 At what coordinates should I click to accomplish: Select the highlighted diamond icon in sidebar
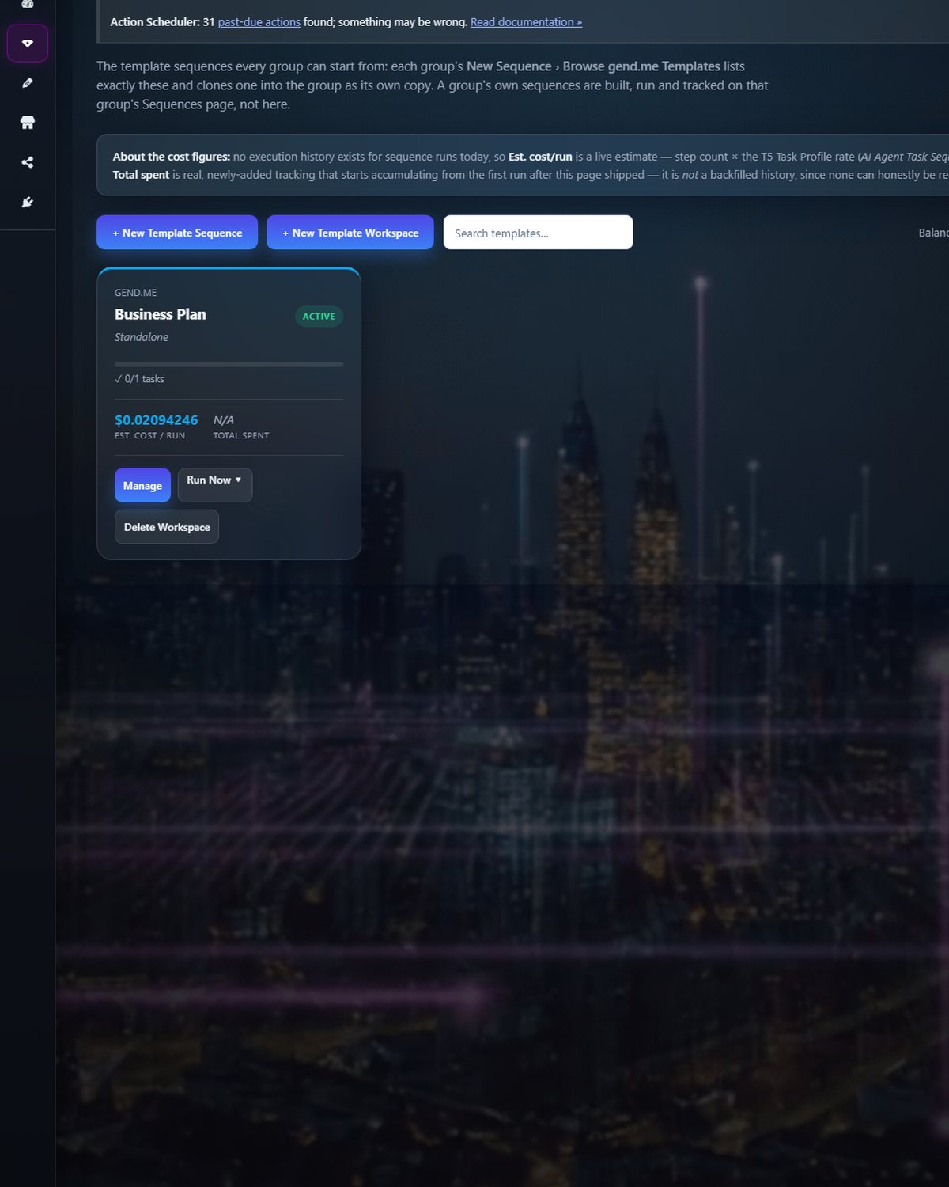pyautogui.click(x=28, y=43)
